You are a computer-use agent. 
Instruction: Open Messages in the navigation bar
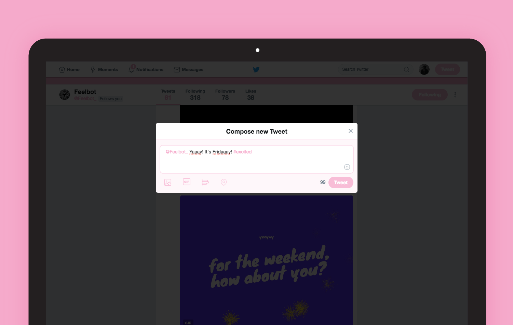(189, 70)
